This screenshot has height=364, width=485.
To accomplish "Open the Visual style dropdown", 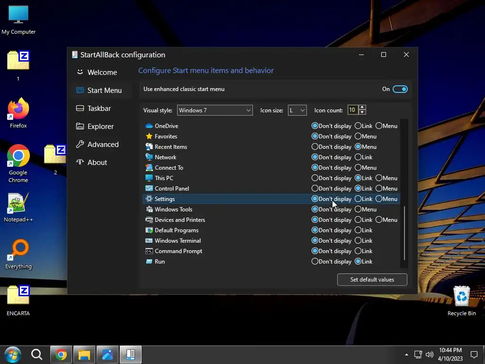I will [215, 110].
